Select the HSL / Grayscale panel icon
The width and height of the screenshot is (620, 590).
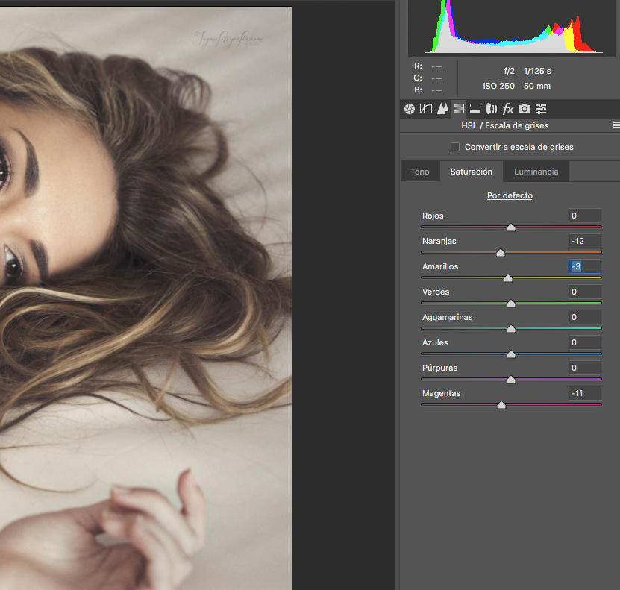[459, 109]
